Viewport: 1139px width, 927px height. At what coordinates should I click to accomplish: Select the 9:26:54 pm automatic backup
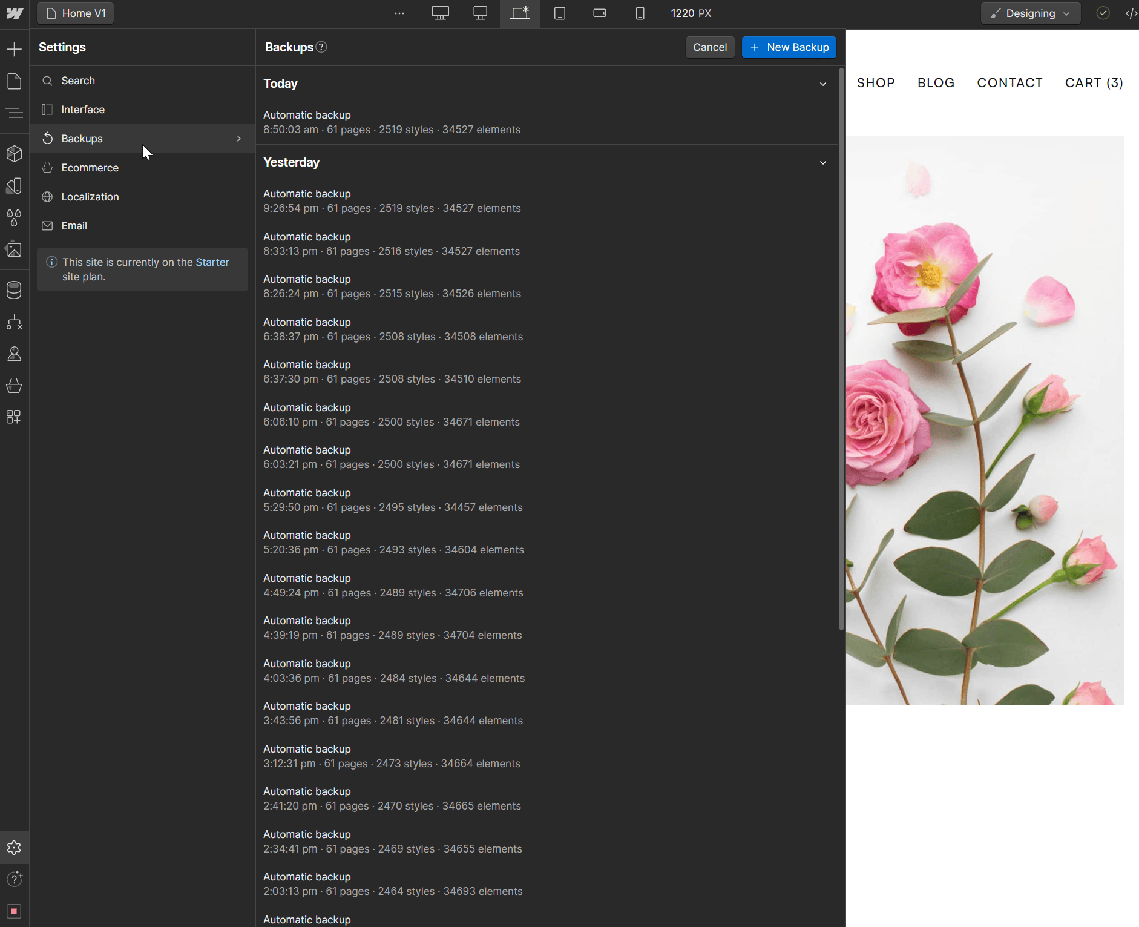(547, 201)
